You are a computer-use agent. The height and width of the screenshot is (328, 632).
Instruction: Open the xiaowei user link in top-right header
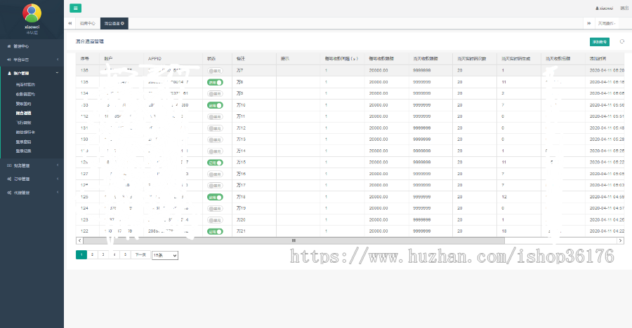pyautogui.click(x=604, y=8)
